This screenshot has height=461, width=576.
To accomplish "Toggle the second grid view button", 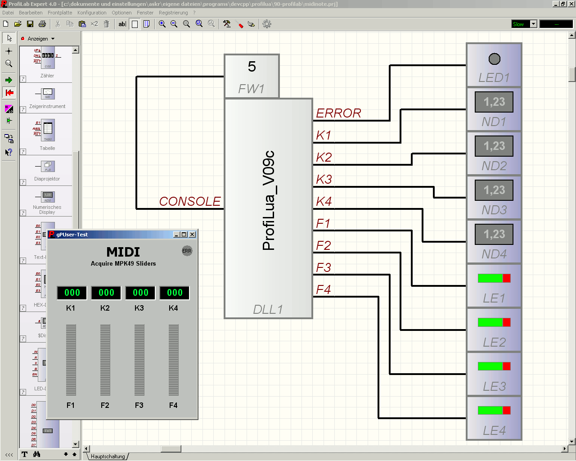I will click(146, 24).
